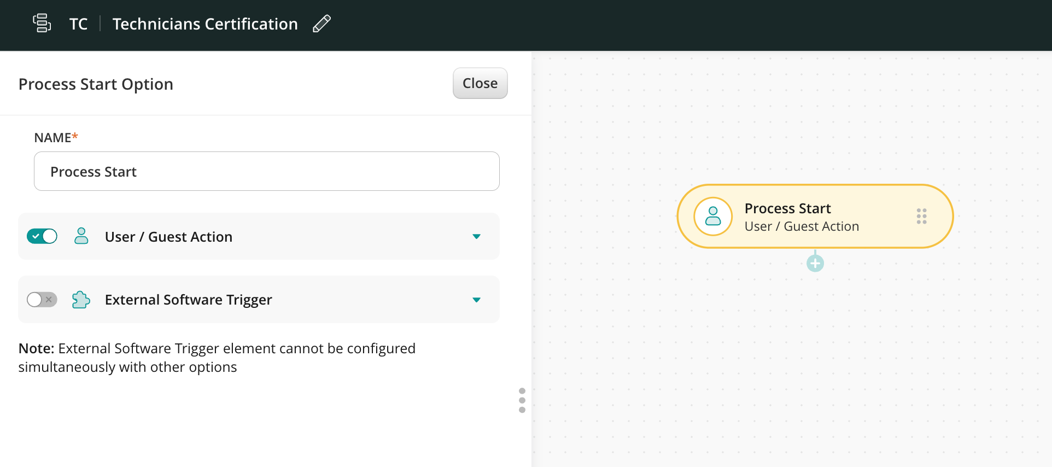Disable the User / Guest Action toggle
Image resolution: width=1052 pixels, height=467 pixels.
(42, 236)
